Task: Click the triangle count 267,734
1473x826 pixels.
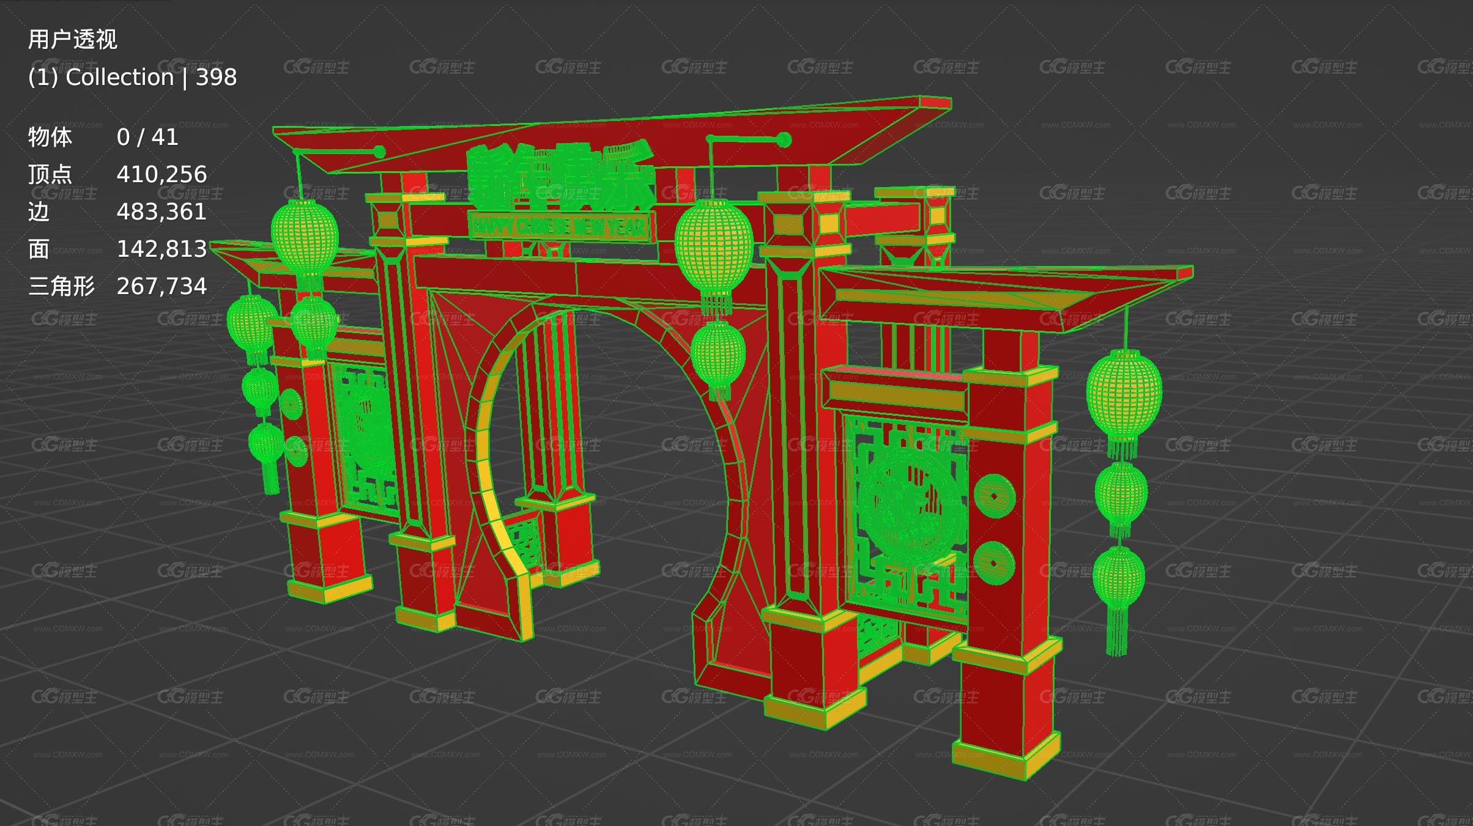Action: [161, 287]
